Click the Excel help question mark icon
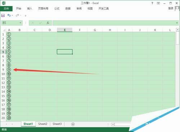This screenshot has width=180, height=132. pyautogui.click(x=152, y=3)
